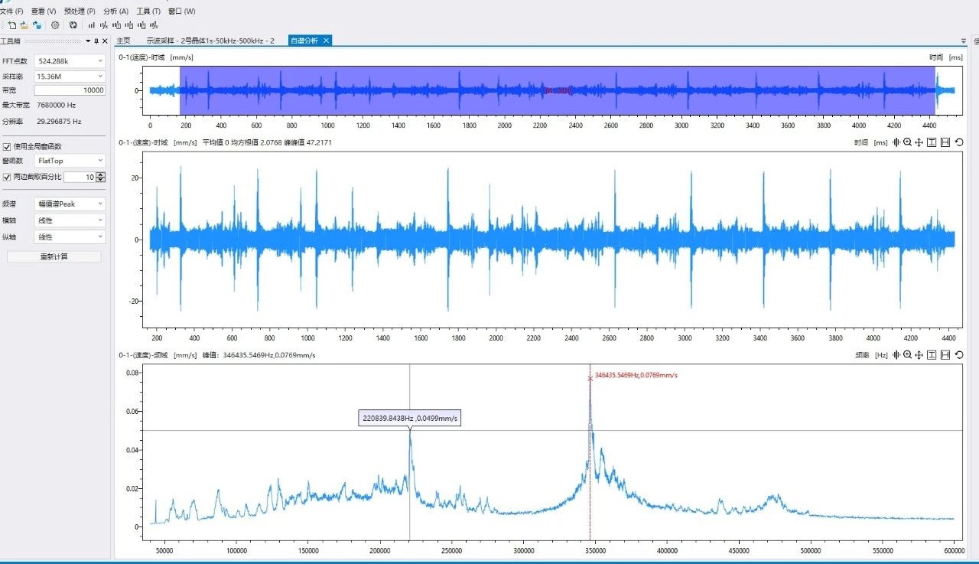
Task: Switch to the 主页 tab
Action: point(123,41)
